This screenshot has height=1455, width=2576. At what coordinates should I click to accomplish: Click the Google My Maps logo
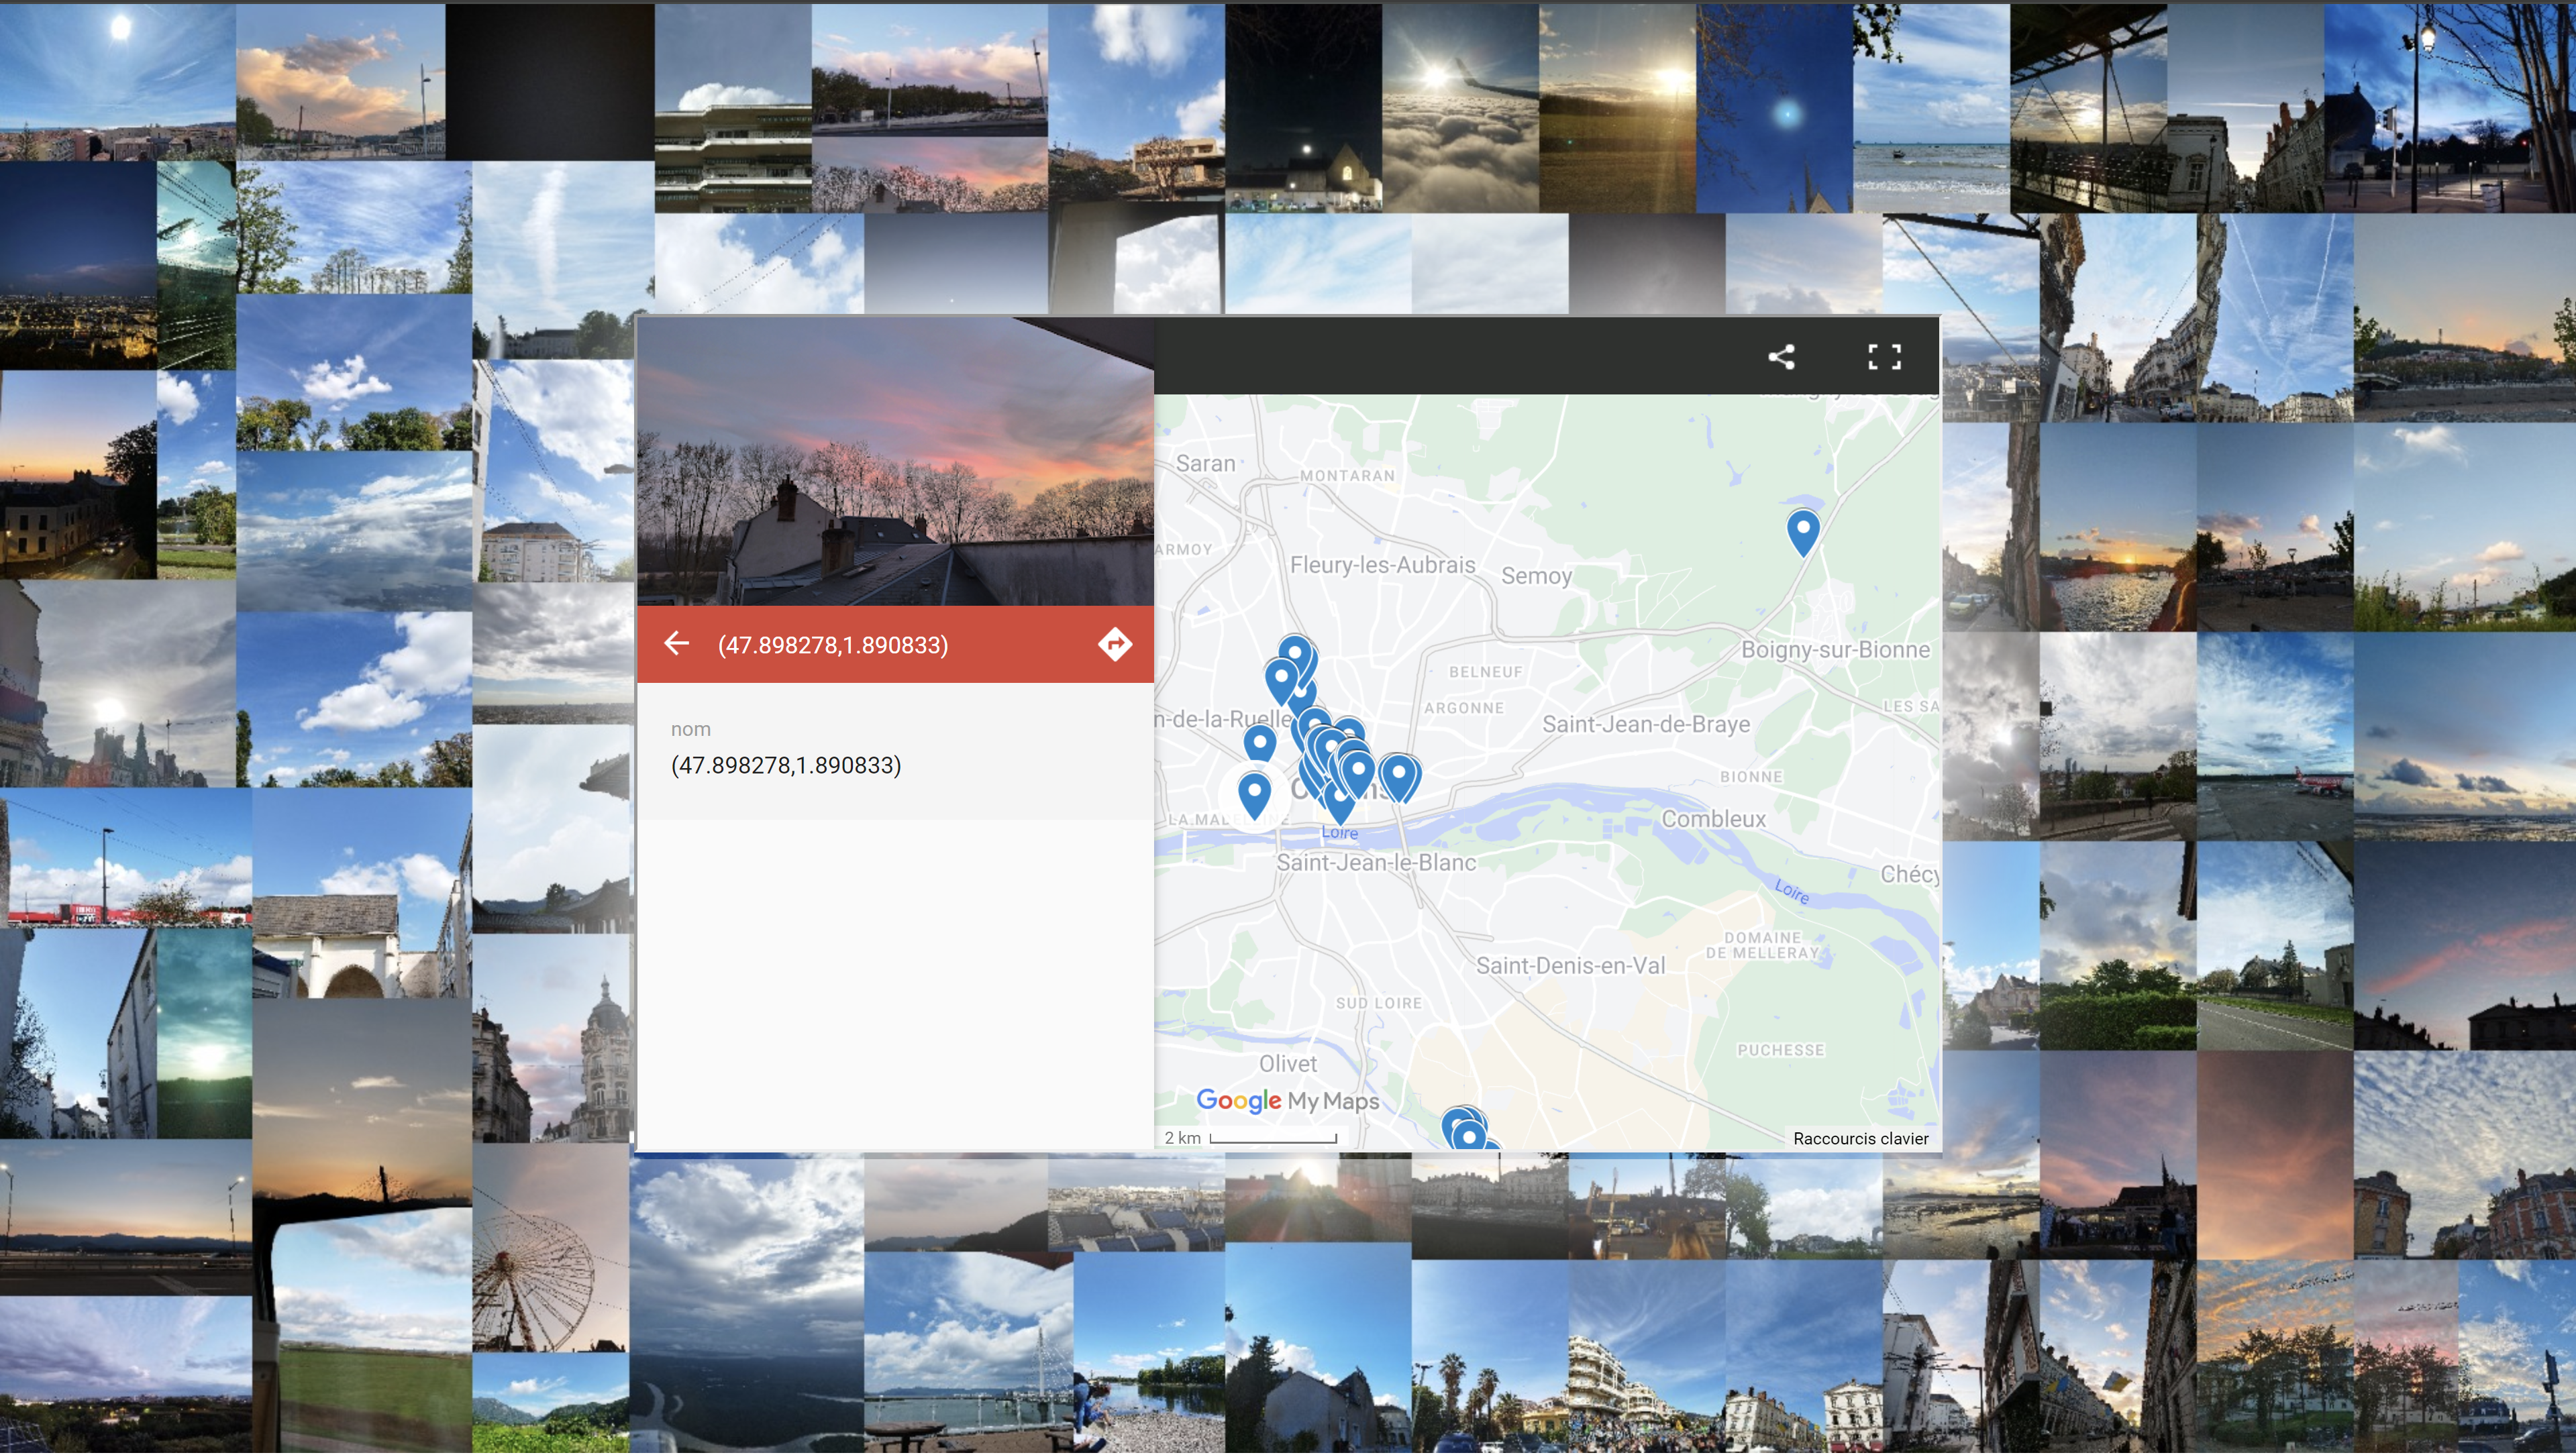coord(1287,1101)
